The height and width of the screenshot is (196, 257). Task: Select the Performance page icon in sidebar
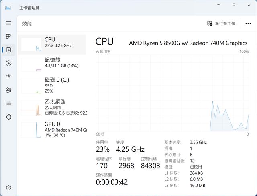point(8,50)
